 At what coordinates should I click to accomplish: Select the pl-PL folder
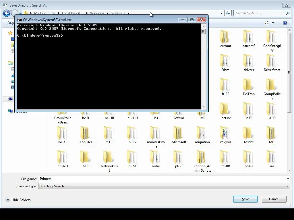179,159
